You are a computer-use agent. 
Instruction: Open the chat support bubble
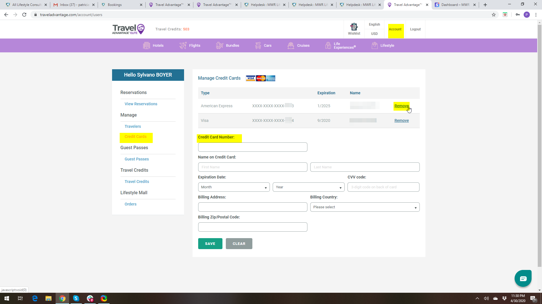(523, 278)
